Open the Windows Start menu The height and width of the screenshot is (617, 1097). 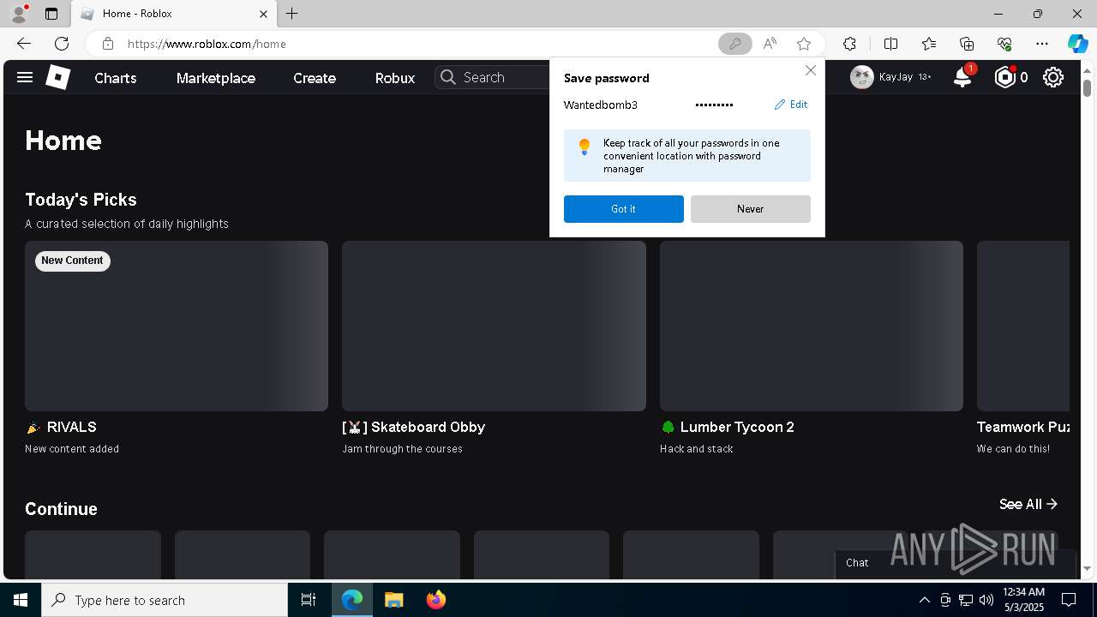[21, 600]
